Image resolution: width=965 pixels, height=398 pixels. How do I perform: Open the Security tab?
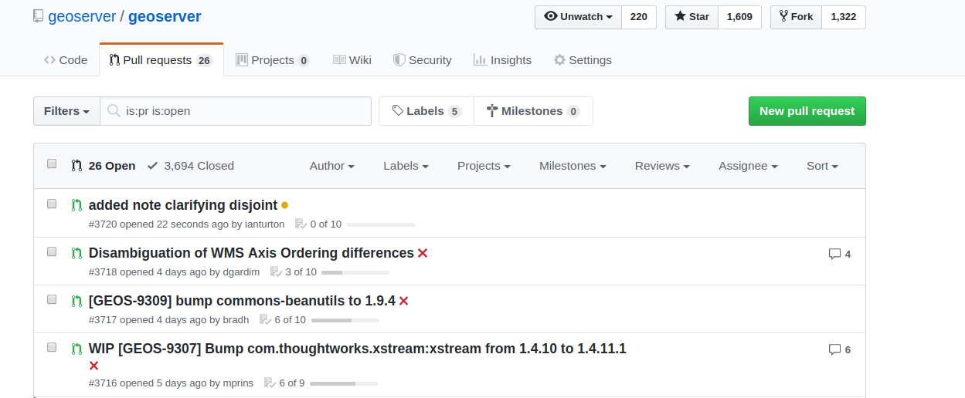[423, 60]
